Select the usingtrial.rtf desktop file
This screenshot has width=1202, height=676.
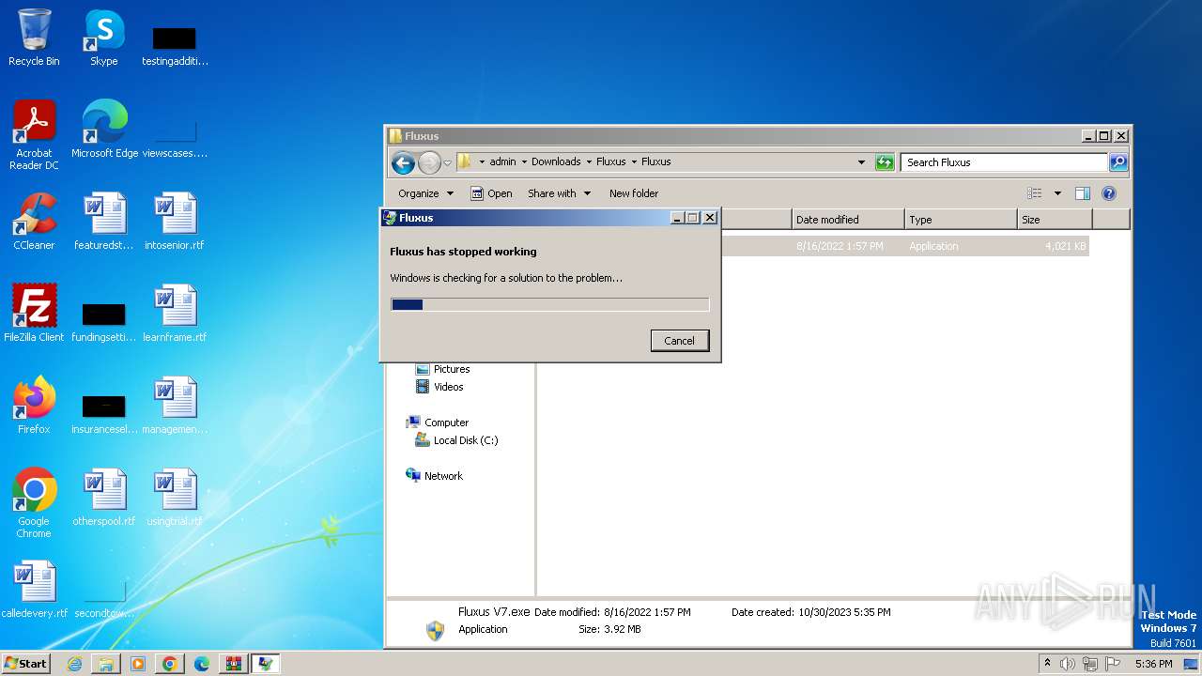[x=175, y=498]
